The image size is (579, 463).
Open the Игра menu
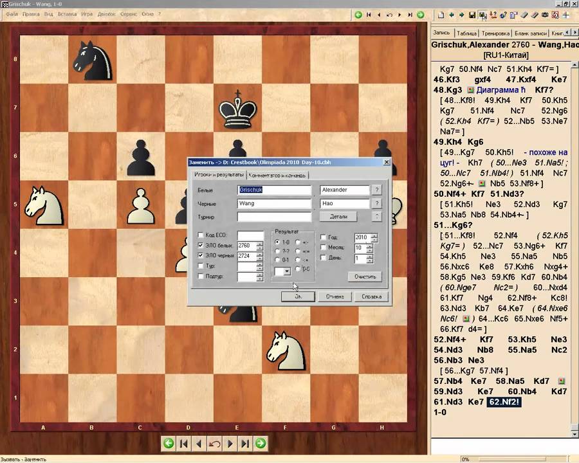[x=87, y=14]
